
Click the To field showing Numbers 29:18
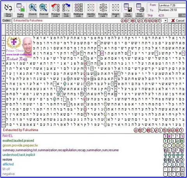[x=172, y=10]
